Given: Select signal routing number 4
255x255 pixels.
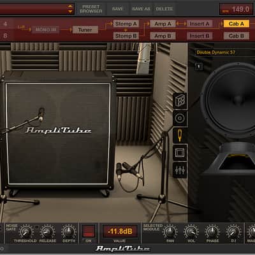Looking at the screenshot, I should tap(5, 24).
